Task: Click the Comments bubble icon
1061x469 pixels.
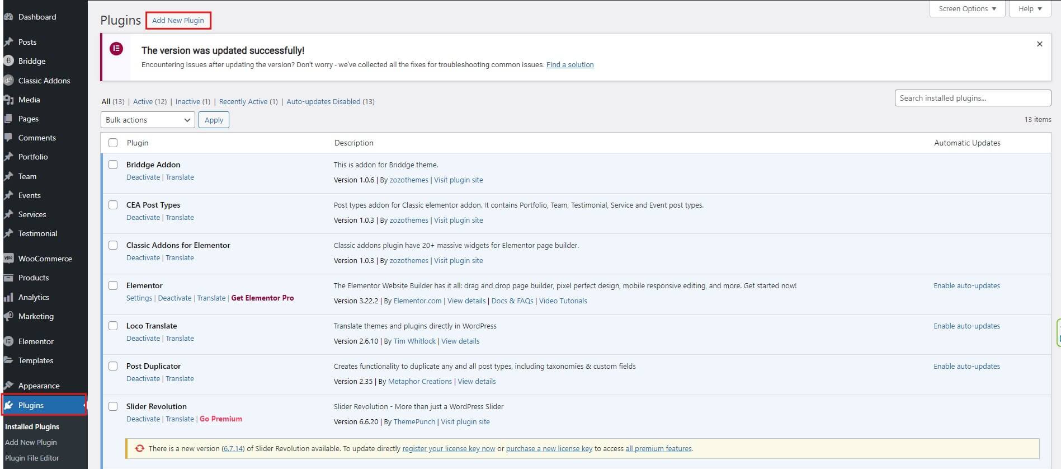Action: click(8, 138)
